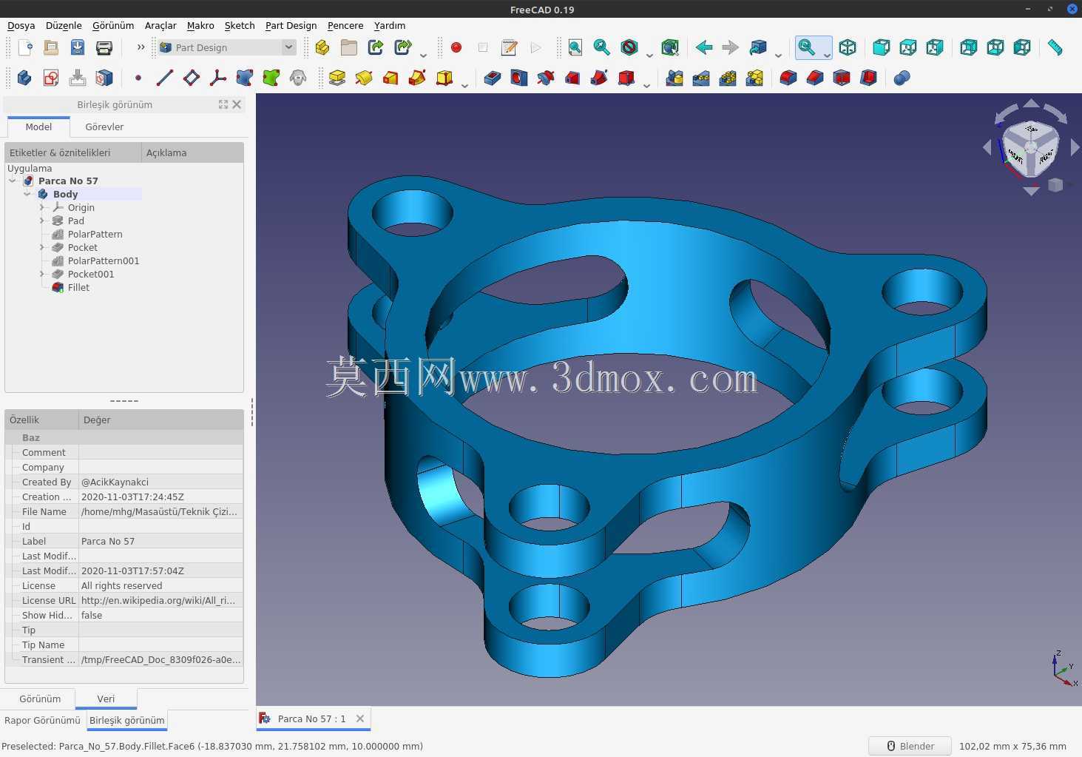Image resolution: width=1082 pixels, height=757 pixels.
Task: Click the Fit all view icon
Action: (575, 48)
